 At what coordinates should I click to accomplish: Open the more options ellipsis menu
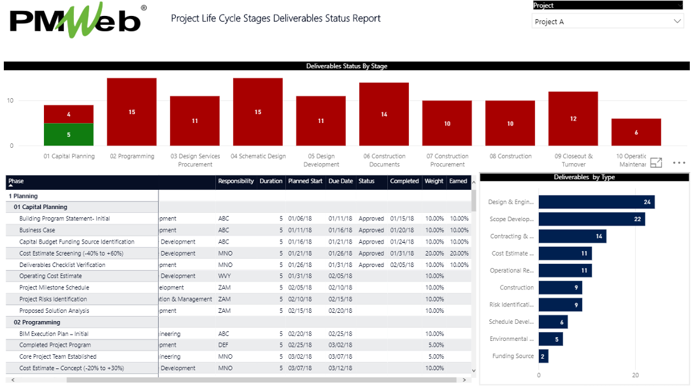click(x=679, y=162)
